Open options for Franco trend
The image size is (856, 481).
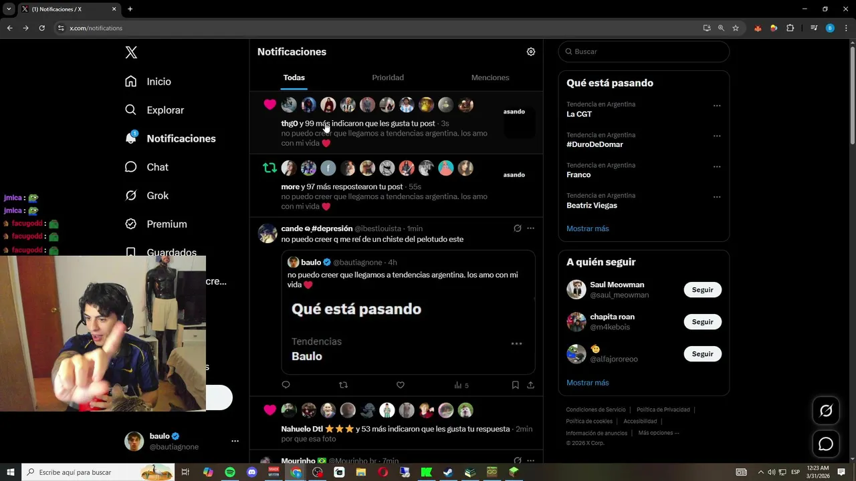717,166
